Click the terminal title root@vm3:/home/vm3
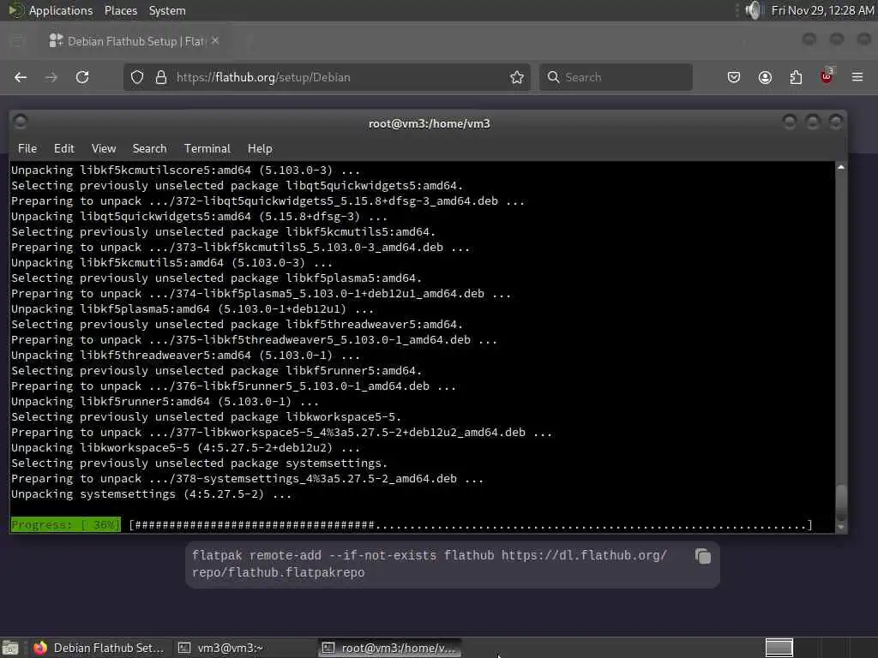 pyautogui.click(x=430, y=123)
